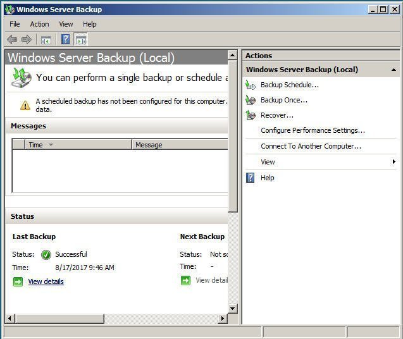Viewport: 403px width, 339px height.
Task: Click vertical scrollbar up arrow
Action: 232,55
